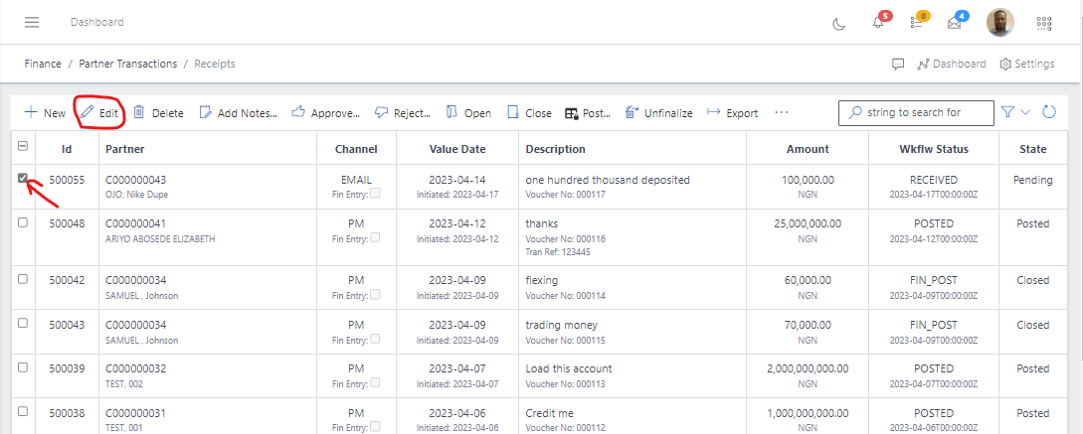1083x434 pixels.
Task: Toggle dark mode moon icon
Action: click(x=838, y=23)
